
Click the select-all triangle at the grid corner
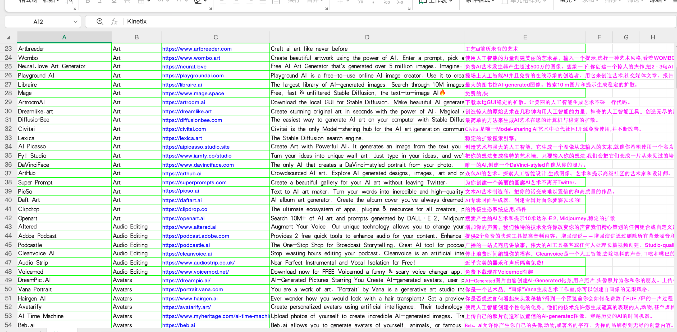[8, 38]
